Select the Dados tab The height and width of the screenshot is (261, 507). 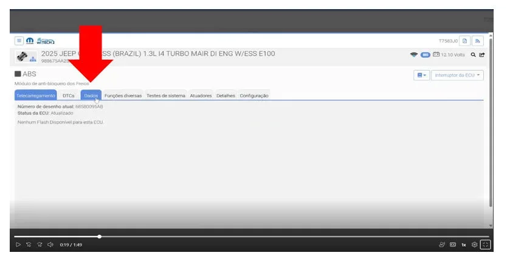coord(91,96)
